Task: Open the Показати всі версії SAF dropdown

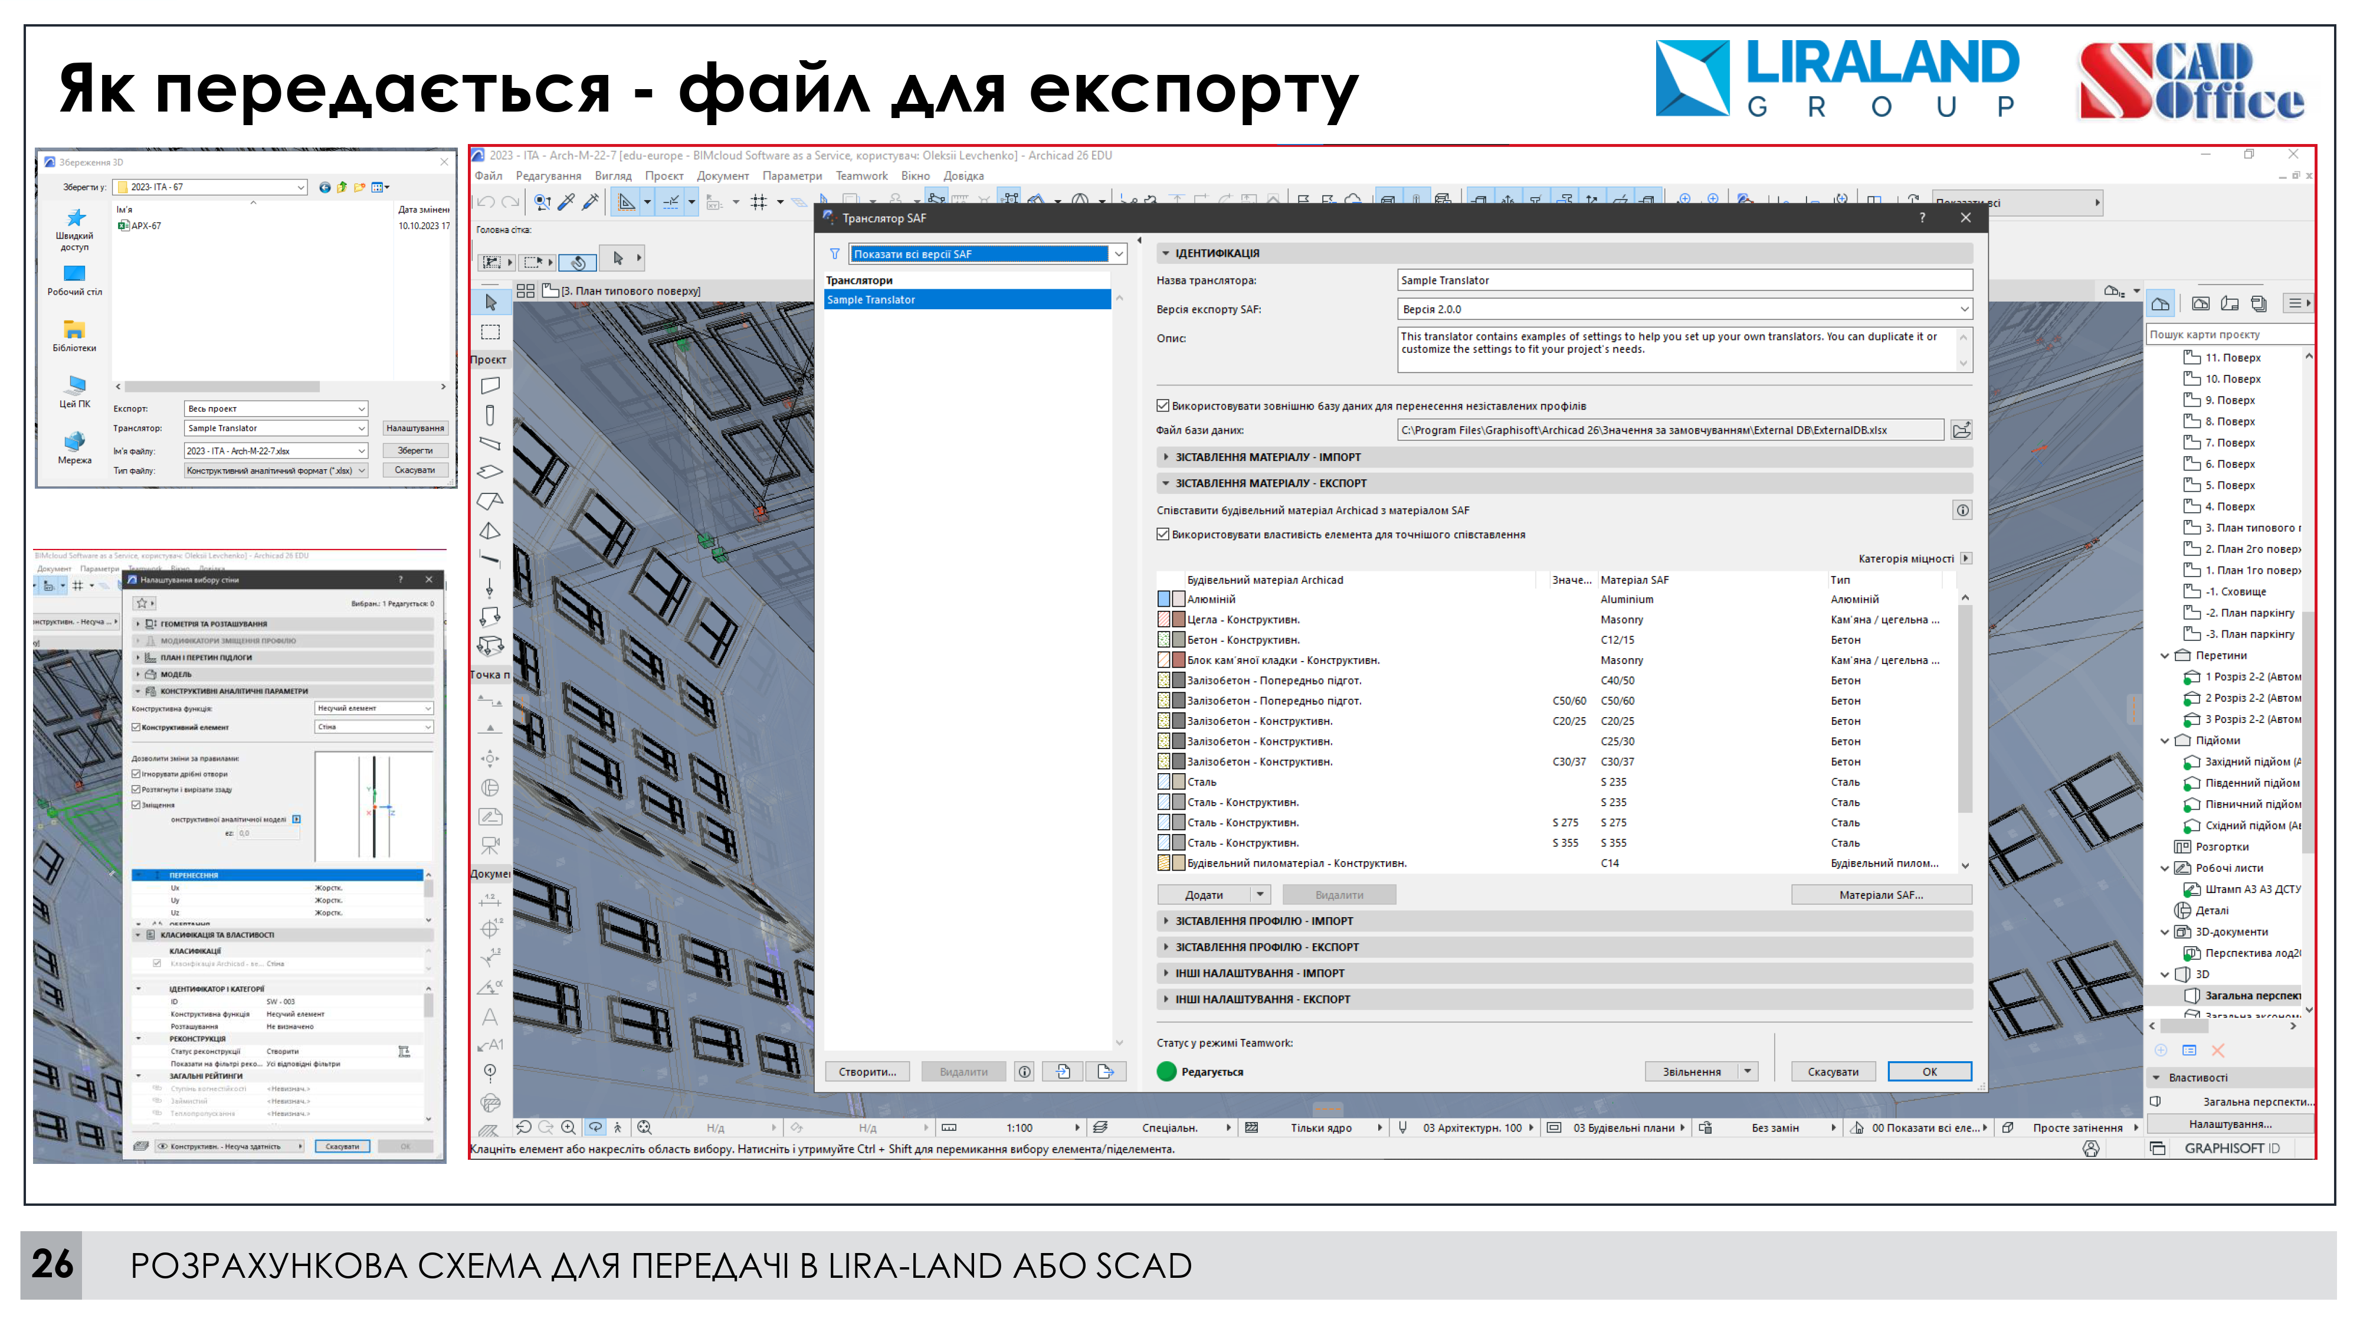Action: pos(988,254)
